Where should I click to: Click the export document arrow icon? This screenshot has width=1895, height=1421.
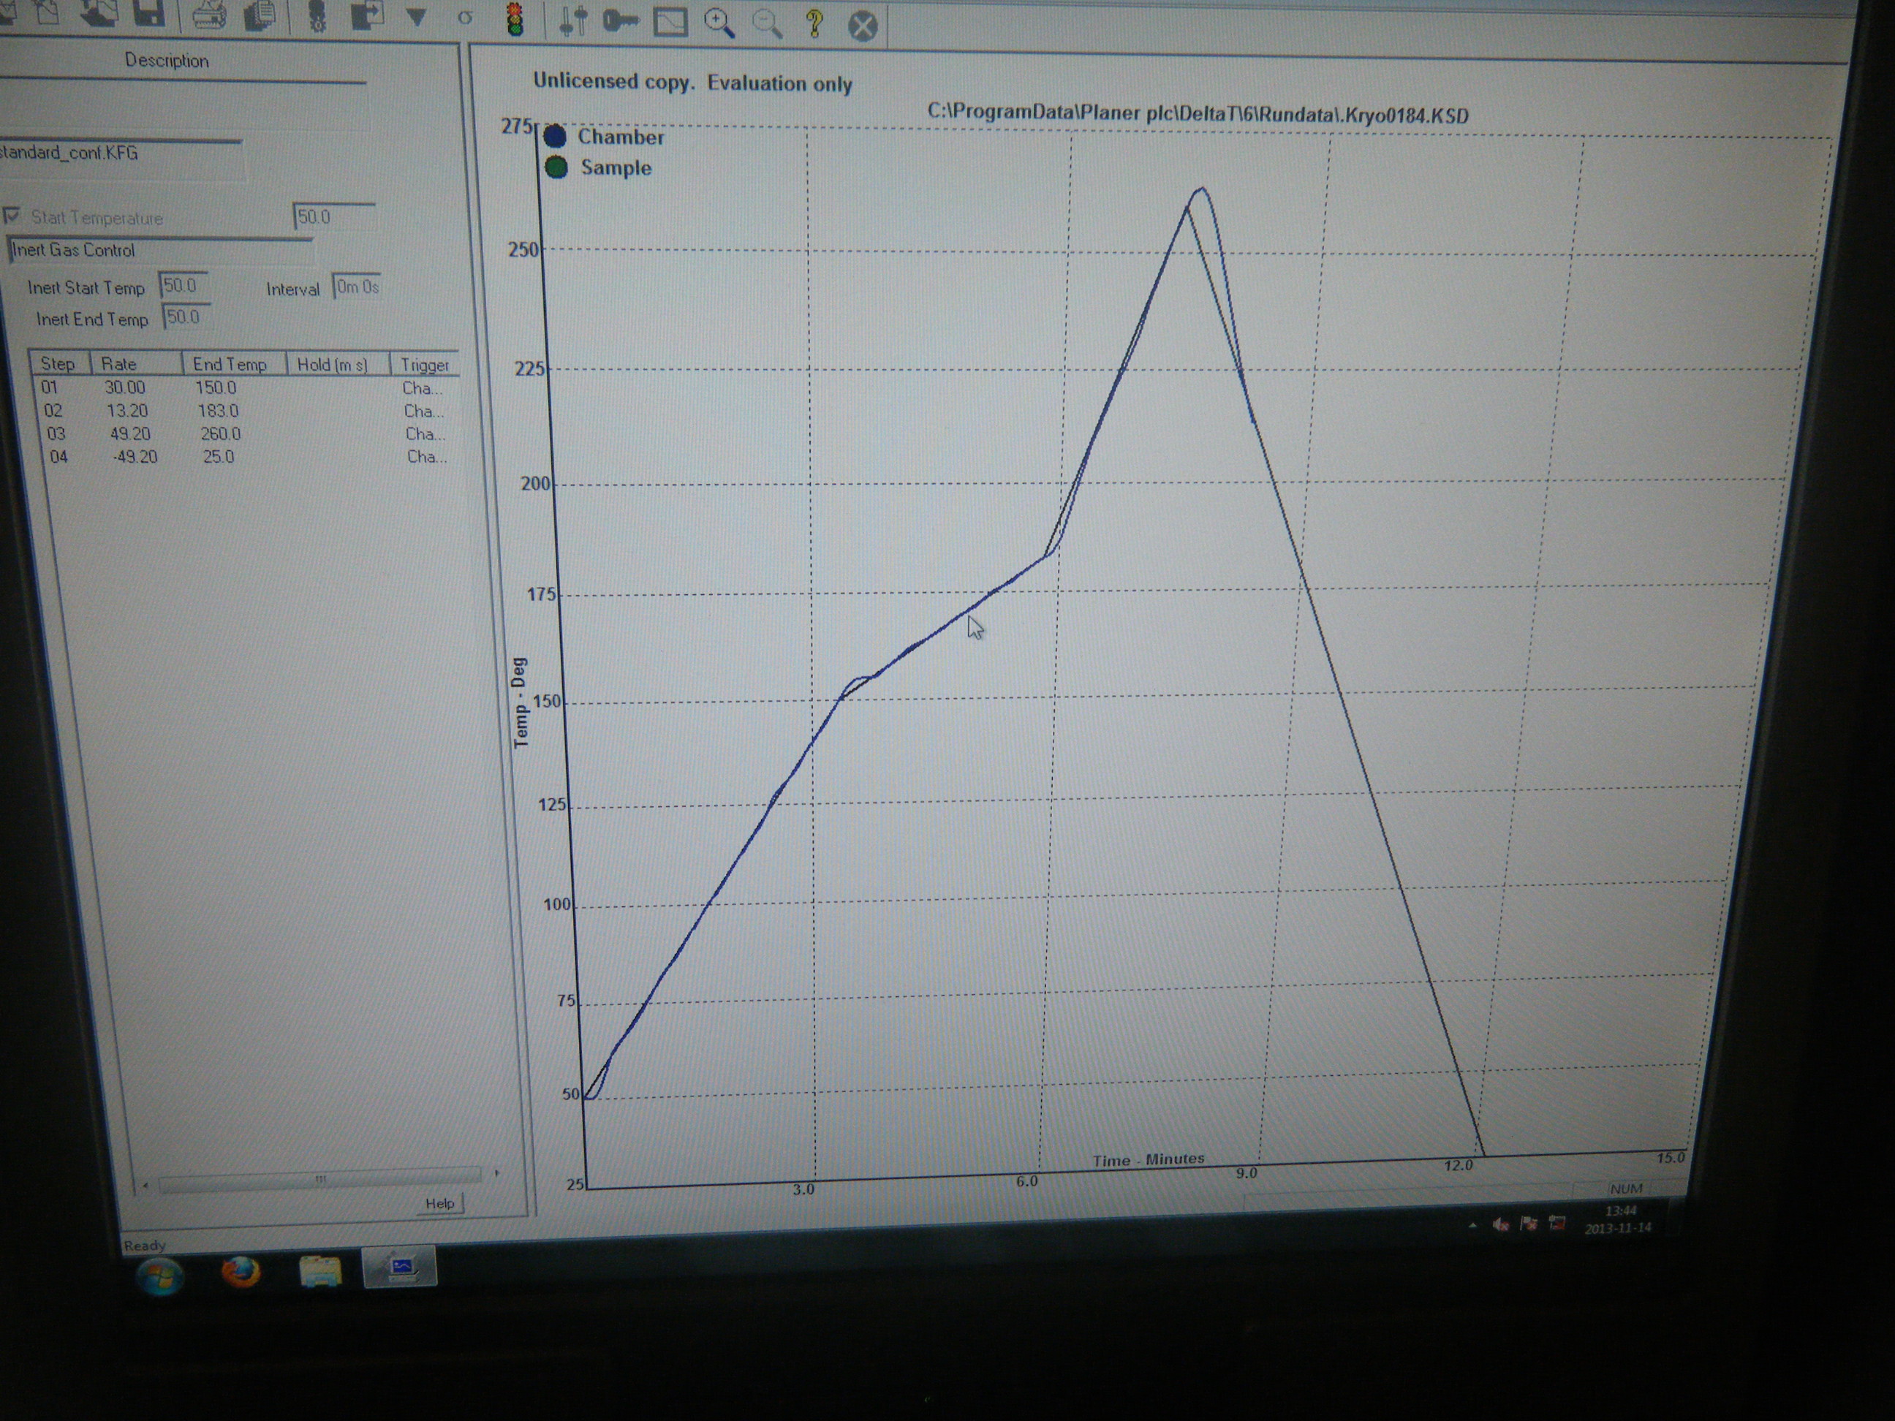click(367, 15)
